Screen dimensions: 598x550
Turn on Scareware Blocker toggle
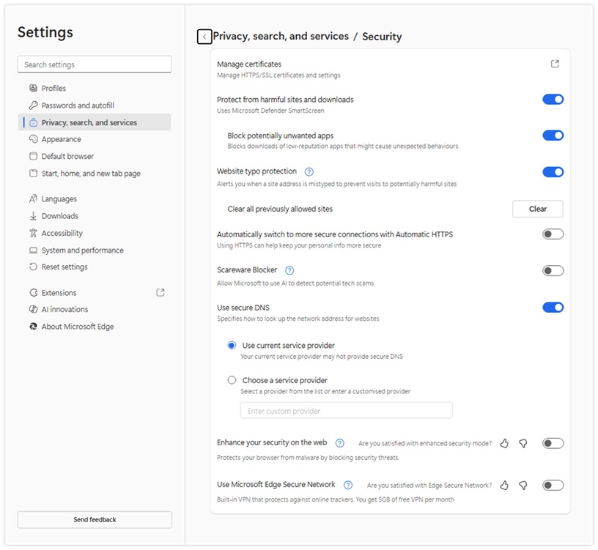point(553,271)
